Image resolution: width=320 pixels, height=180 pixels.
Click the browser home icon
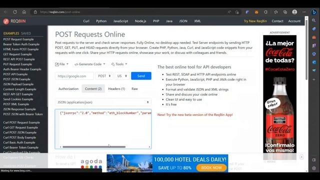pyautogui.click(x=24, y=12)
